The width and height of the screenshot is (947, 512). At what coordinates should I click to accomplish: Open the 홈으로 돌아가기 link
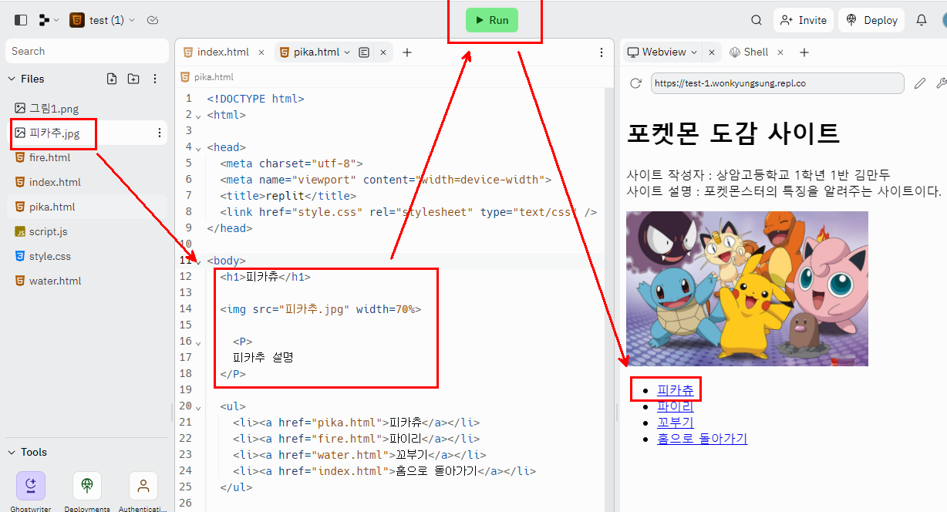pyautogui.click(x=702, y=439)
